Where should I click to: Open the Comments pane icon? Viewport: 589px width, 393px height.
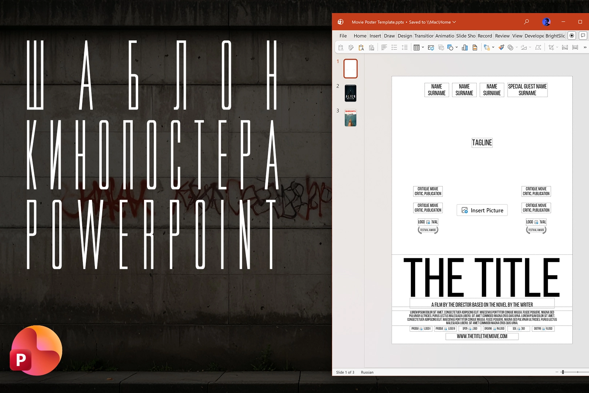pos(583,36)
